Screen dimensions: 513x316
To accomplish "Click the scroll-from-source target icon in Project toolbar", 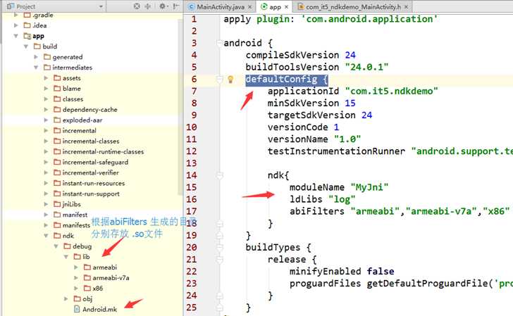I will (x=137, y=6).
